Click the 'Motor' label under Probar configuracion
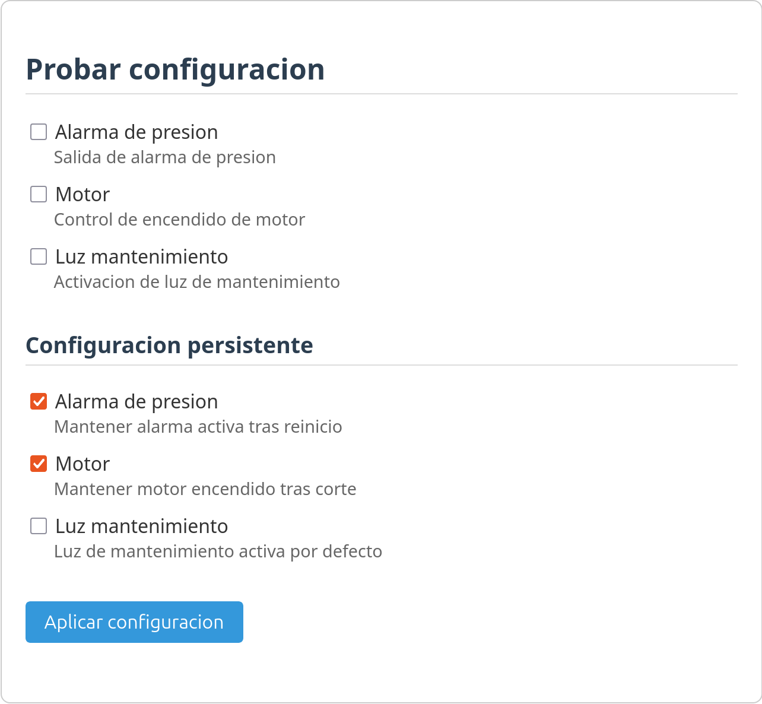 pyautogui.click(x=81, y=194)
